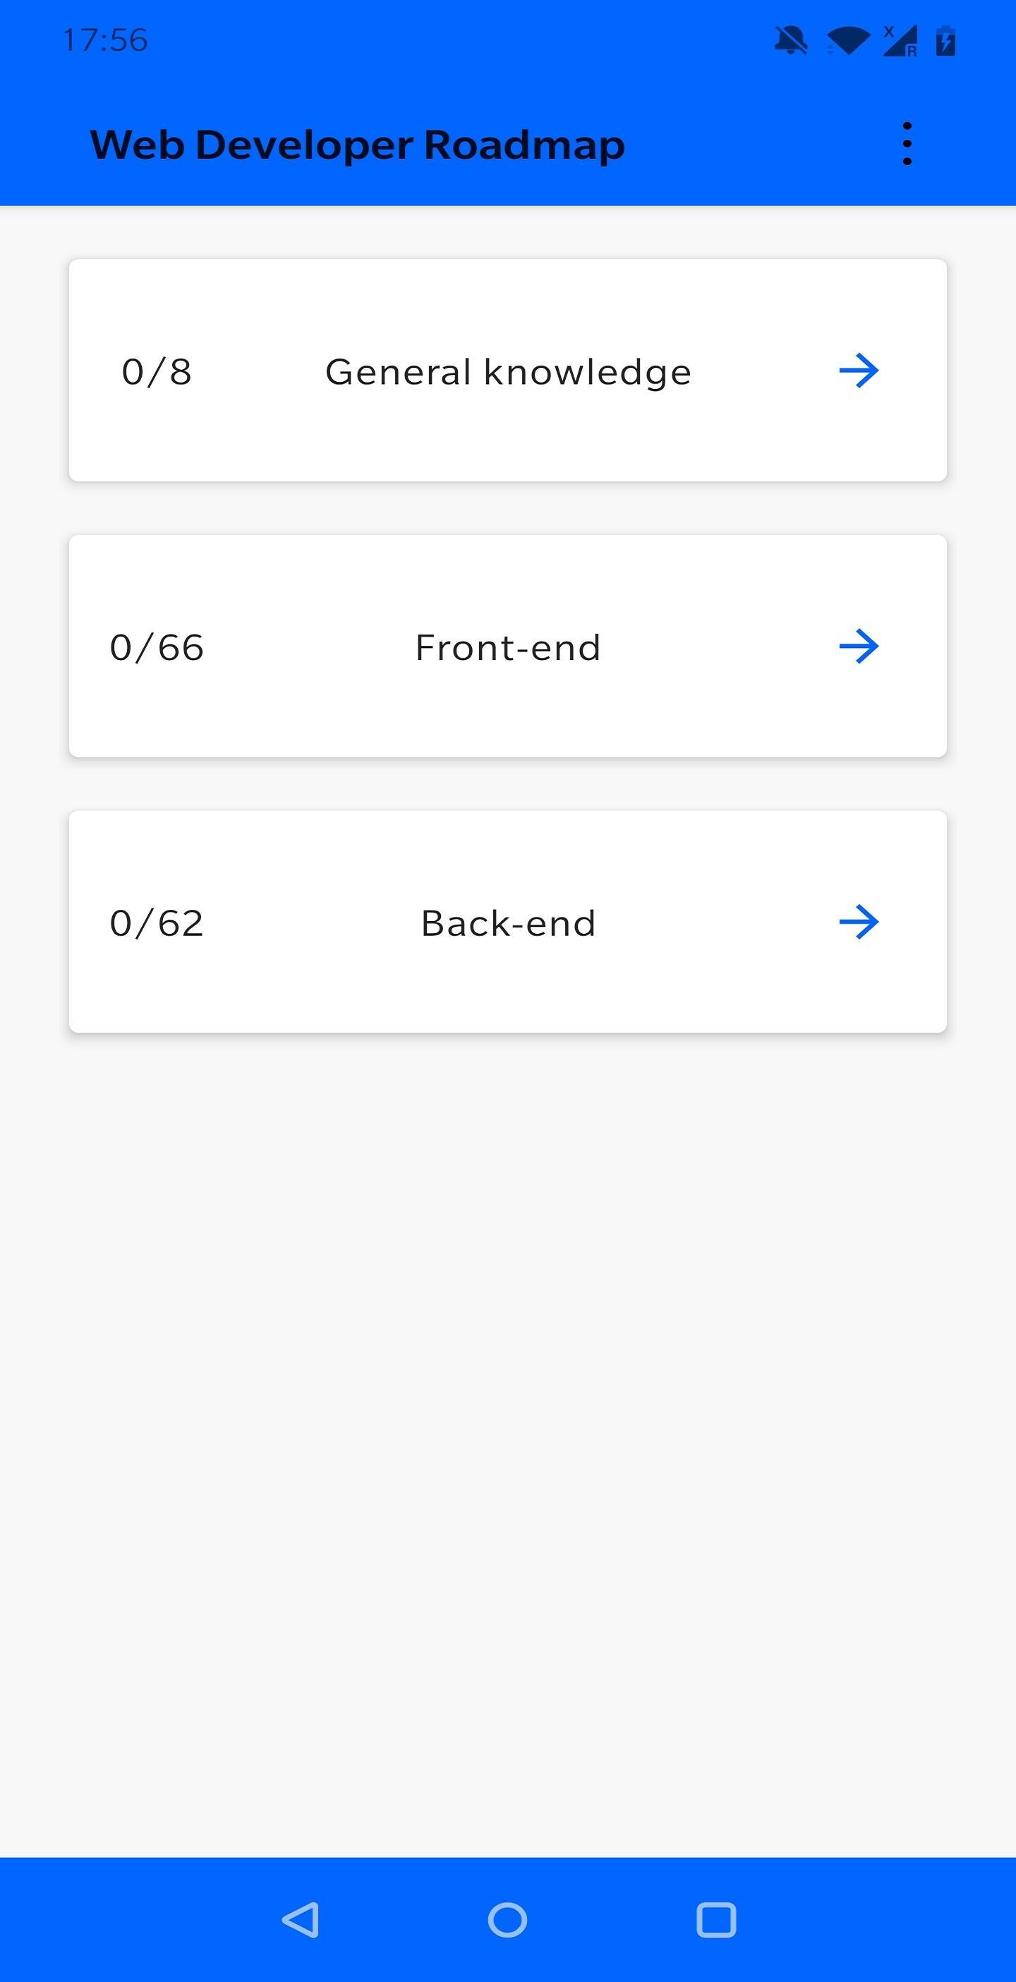Open the Back-end label
The image size is (1016, 1982).
tap(507, 923)
